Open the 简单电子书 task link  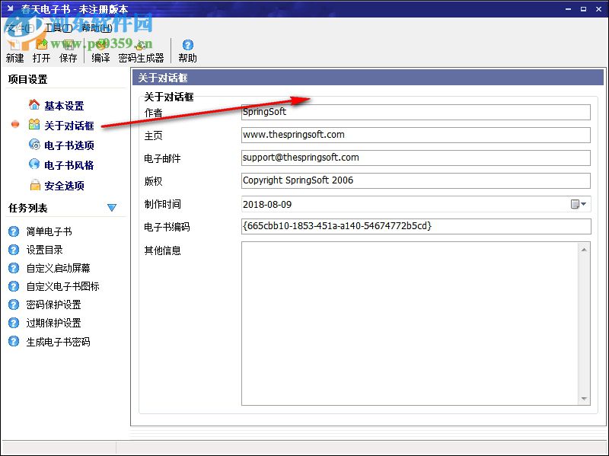click(49, 231)
